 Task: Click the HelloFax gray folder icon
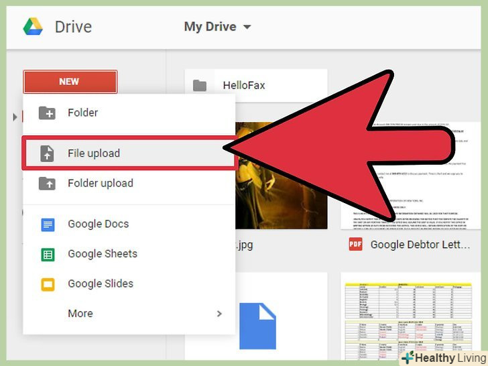tap(200, 85)
